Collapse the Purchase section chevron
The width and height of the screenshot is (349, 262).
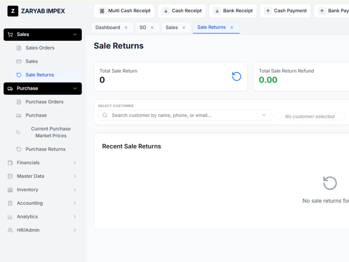point(75,88)
